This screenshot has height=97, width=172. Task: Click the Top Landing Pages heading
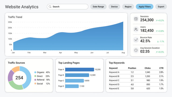tap(69, 63)
